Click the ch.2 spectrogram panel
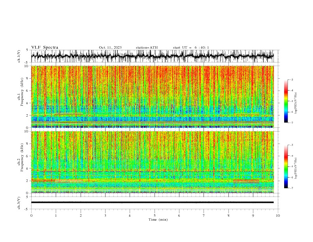This screenshot has height=242, width=313. [152, 162]
